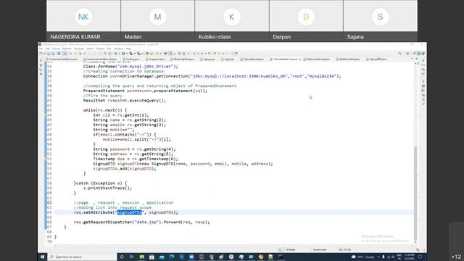
Task: Click the Debug toolbar icon
Action: (x=116, y=54)
